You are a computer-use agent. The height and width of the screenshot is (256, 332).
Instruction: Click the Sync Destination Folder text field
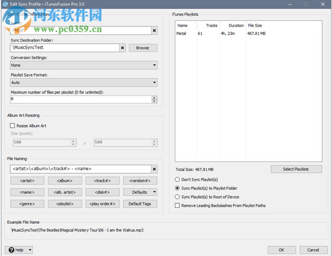pos(65,48)
